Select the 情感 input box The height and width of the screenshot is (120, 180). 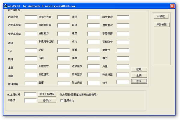tap(94, 50)
